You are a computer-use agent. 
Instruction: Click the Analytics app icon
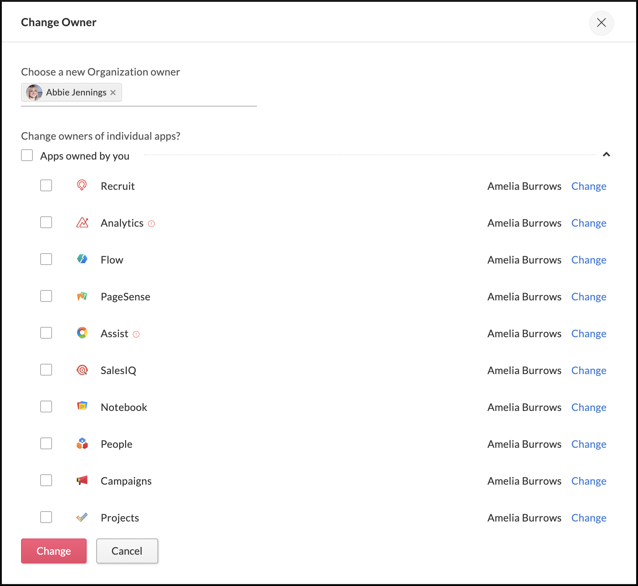[82, 223]
